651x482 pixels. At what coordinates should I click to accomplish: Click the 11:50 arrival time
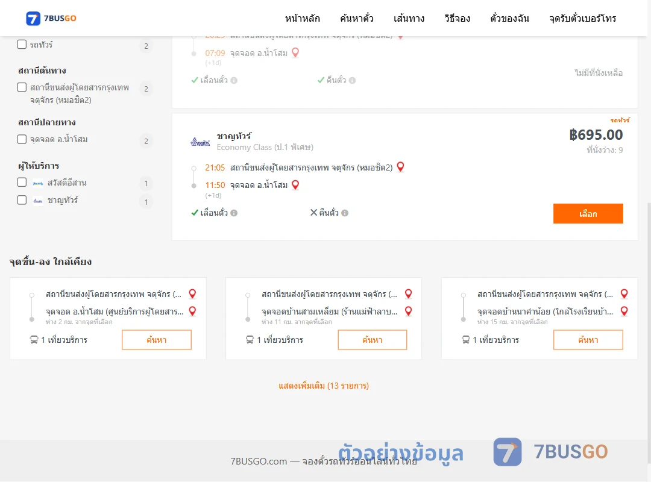(x=215, y=185)
